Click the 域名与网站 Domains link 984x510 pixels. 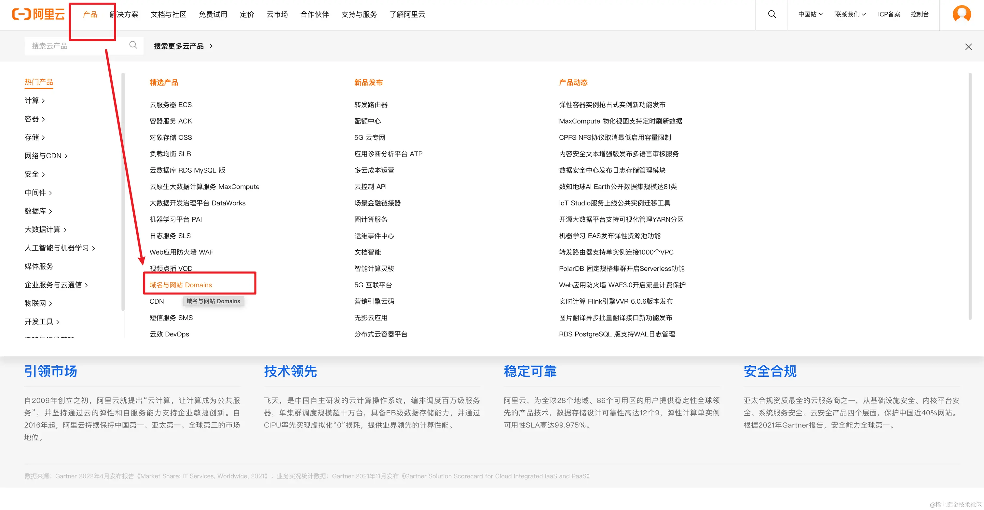(x=181, y=285)
